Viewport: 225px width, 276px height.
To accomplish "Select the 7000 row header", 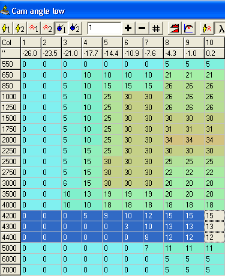I will pyautogui.click(x=10, y=270).
